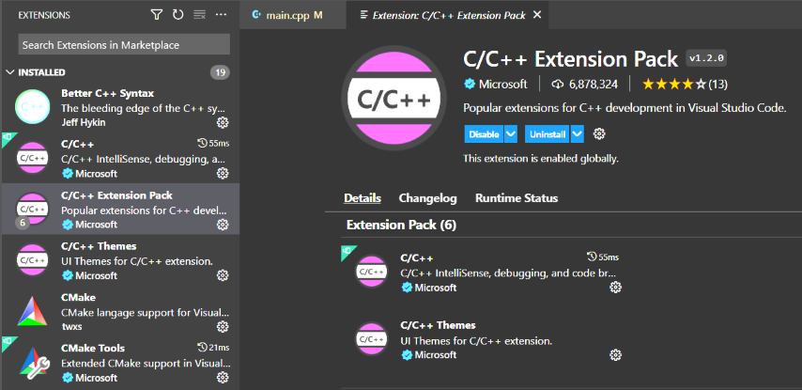Screen dimensions: 802x390
Task: Click the 55ms activation time in sidebar
Action: [x=213, y=143]
